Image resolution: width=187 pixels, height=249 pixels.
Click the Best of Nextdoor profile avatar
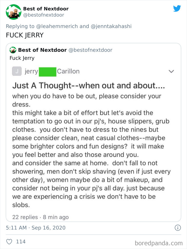13,12
